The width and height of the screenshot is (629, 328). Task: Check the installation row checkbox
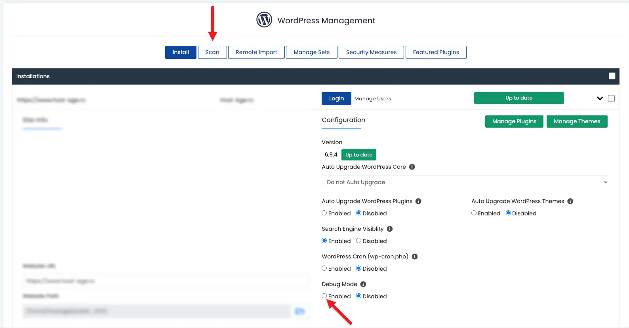[611, 98]
